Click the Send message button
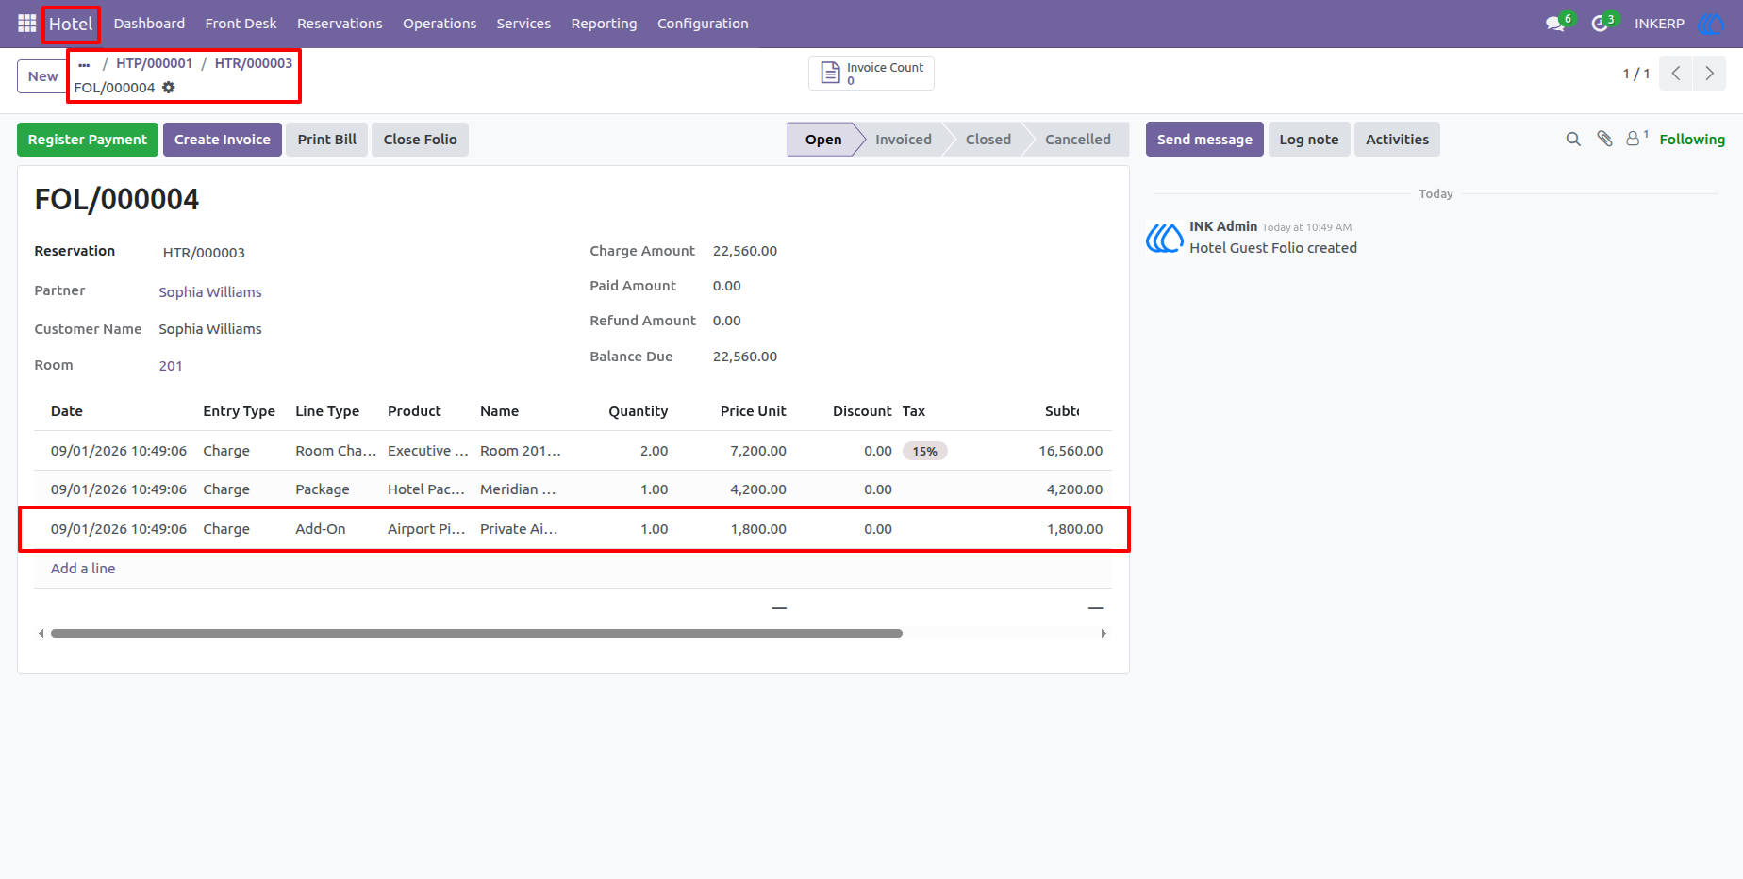The image size is (1743, 879). tap(1204, 140)
